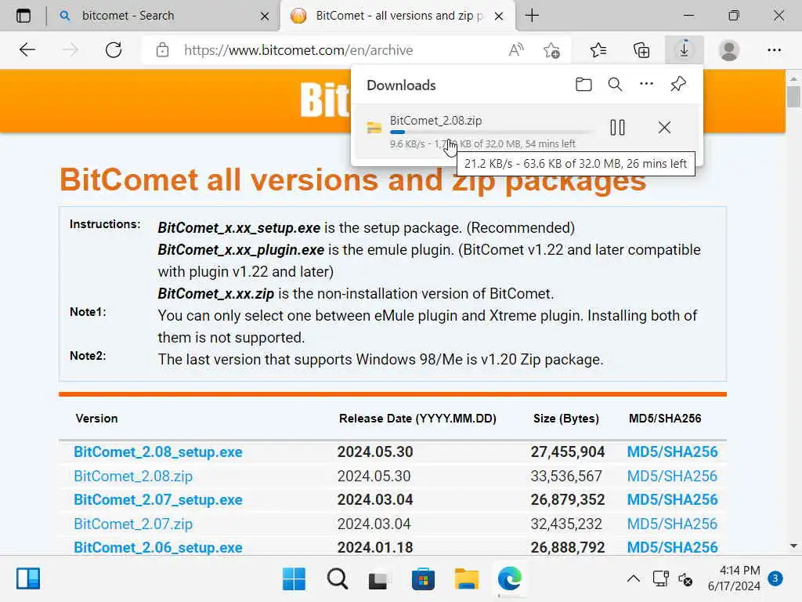Click the Microsoft Edge taskbar icon
The height and width of the screenshot is (602, 802).
(509, 579)
